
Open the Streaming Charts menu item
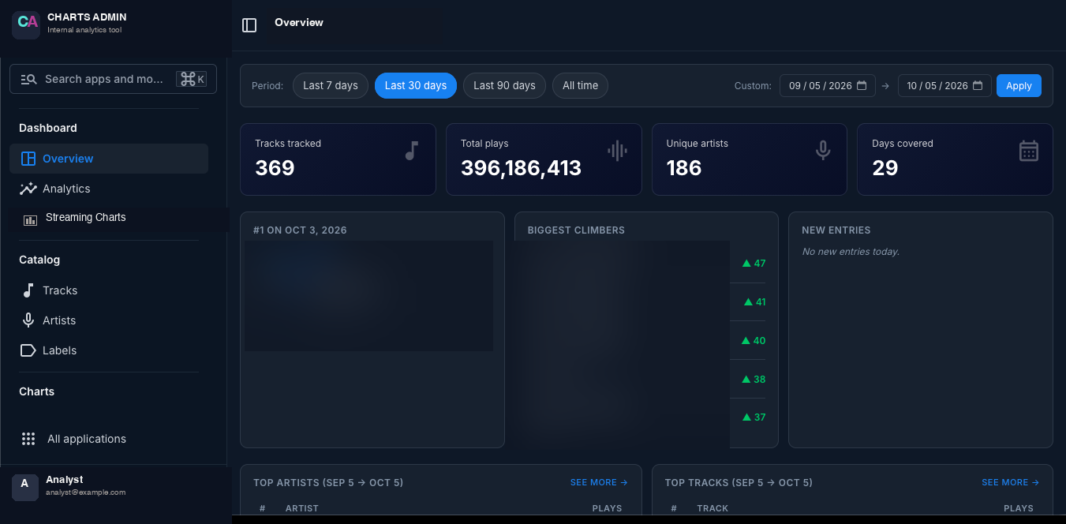coord(118,219)
